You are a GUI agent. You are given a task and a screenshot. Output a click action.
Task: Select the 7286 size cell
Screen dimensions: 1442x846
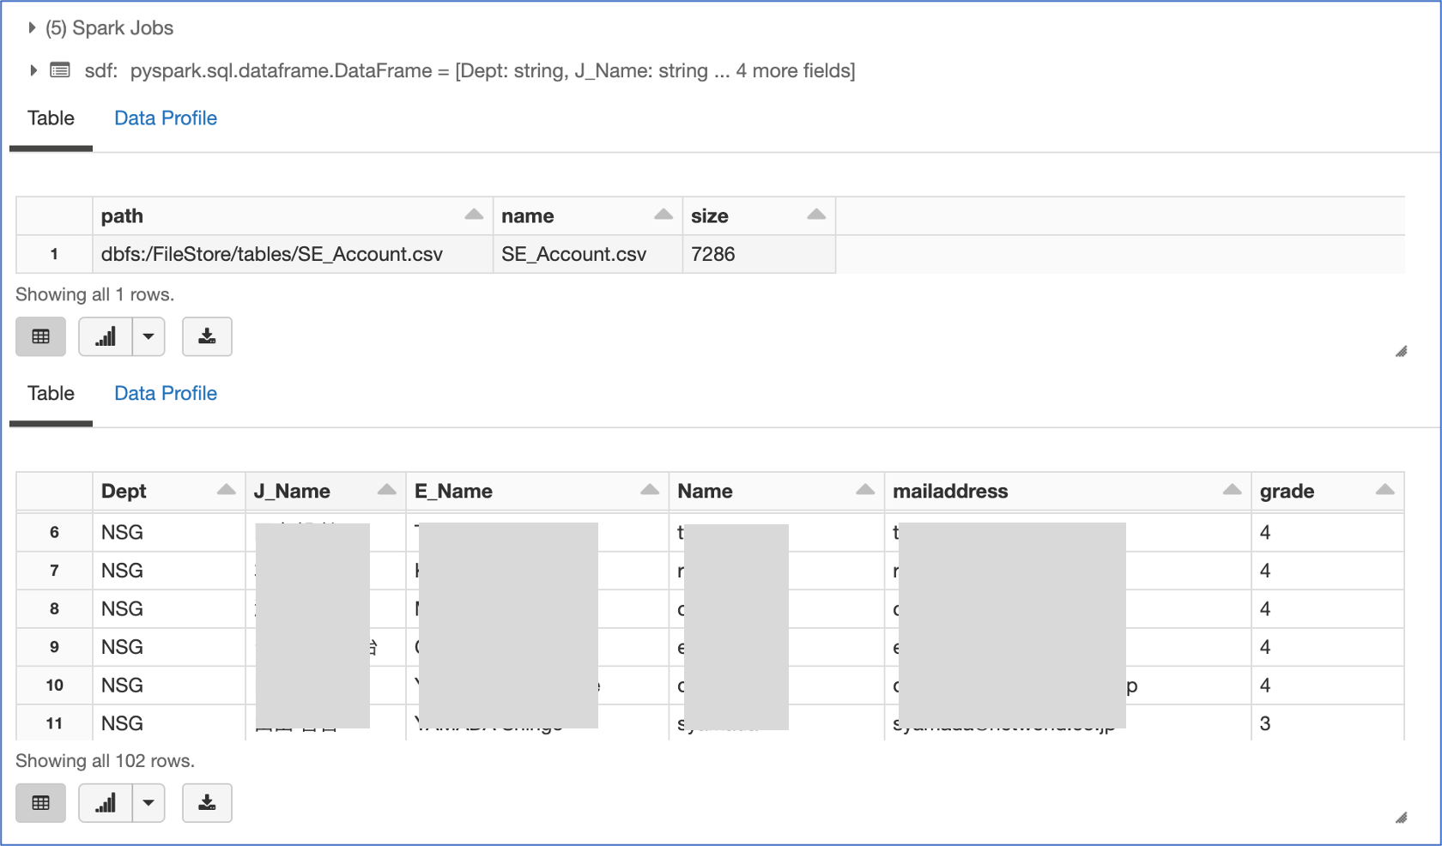pos(759,254)
